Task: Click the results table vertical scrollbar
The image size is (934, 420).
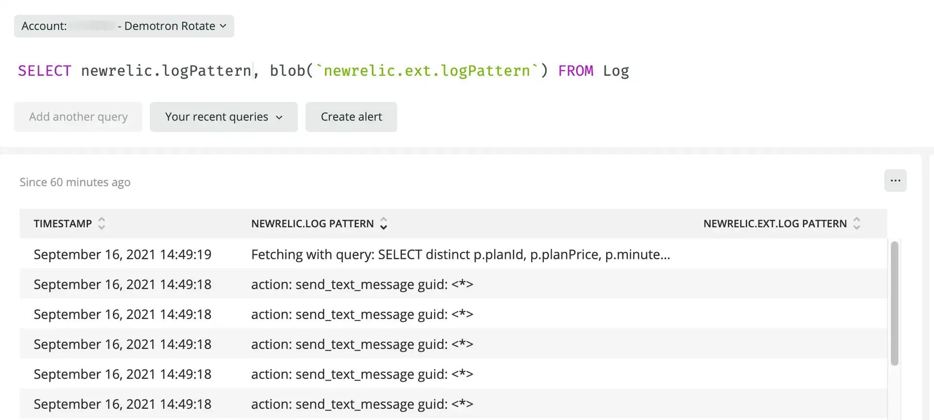Action: click(x=894, y=303)
